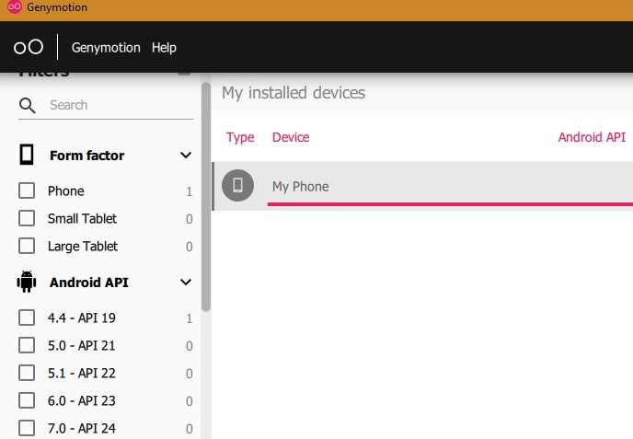Collapse the Android API section chevron

click(x=186, y=283)
